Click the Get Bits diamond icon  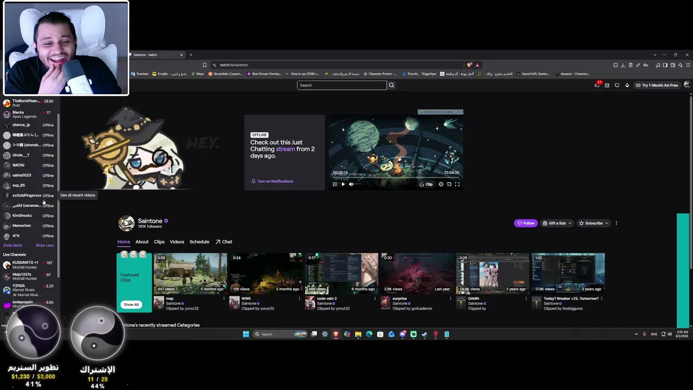(627, 85)
